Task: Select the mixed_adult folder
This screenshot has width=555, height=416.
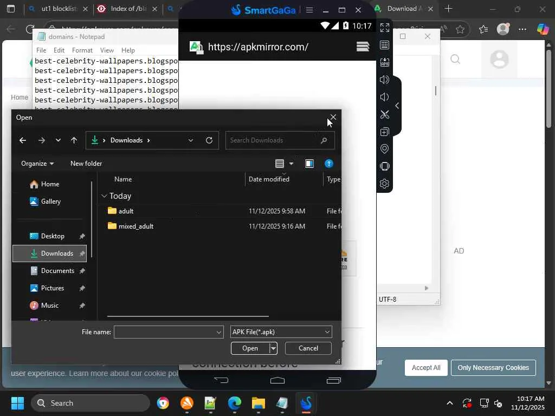Action: tap(136, 226)
